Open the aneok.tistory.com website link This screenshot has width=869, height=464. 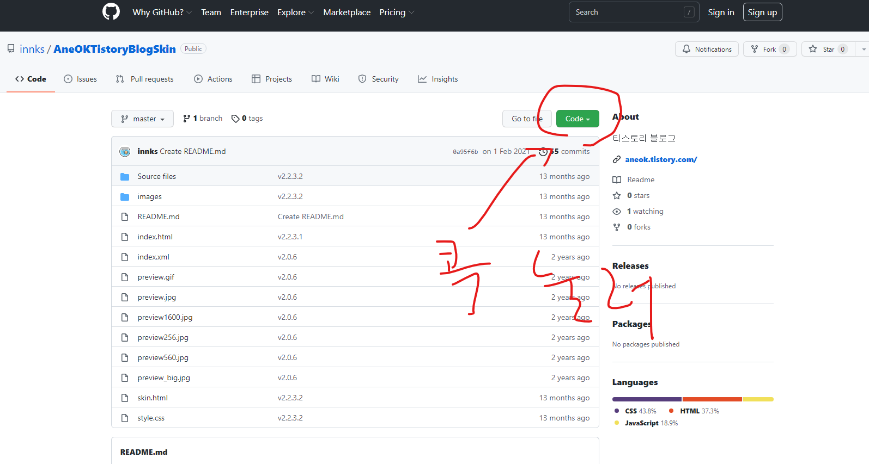click(x=661, y=159)
